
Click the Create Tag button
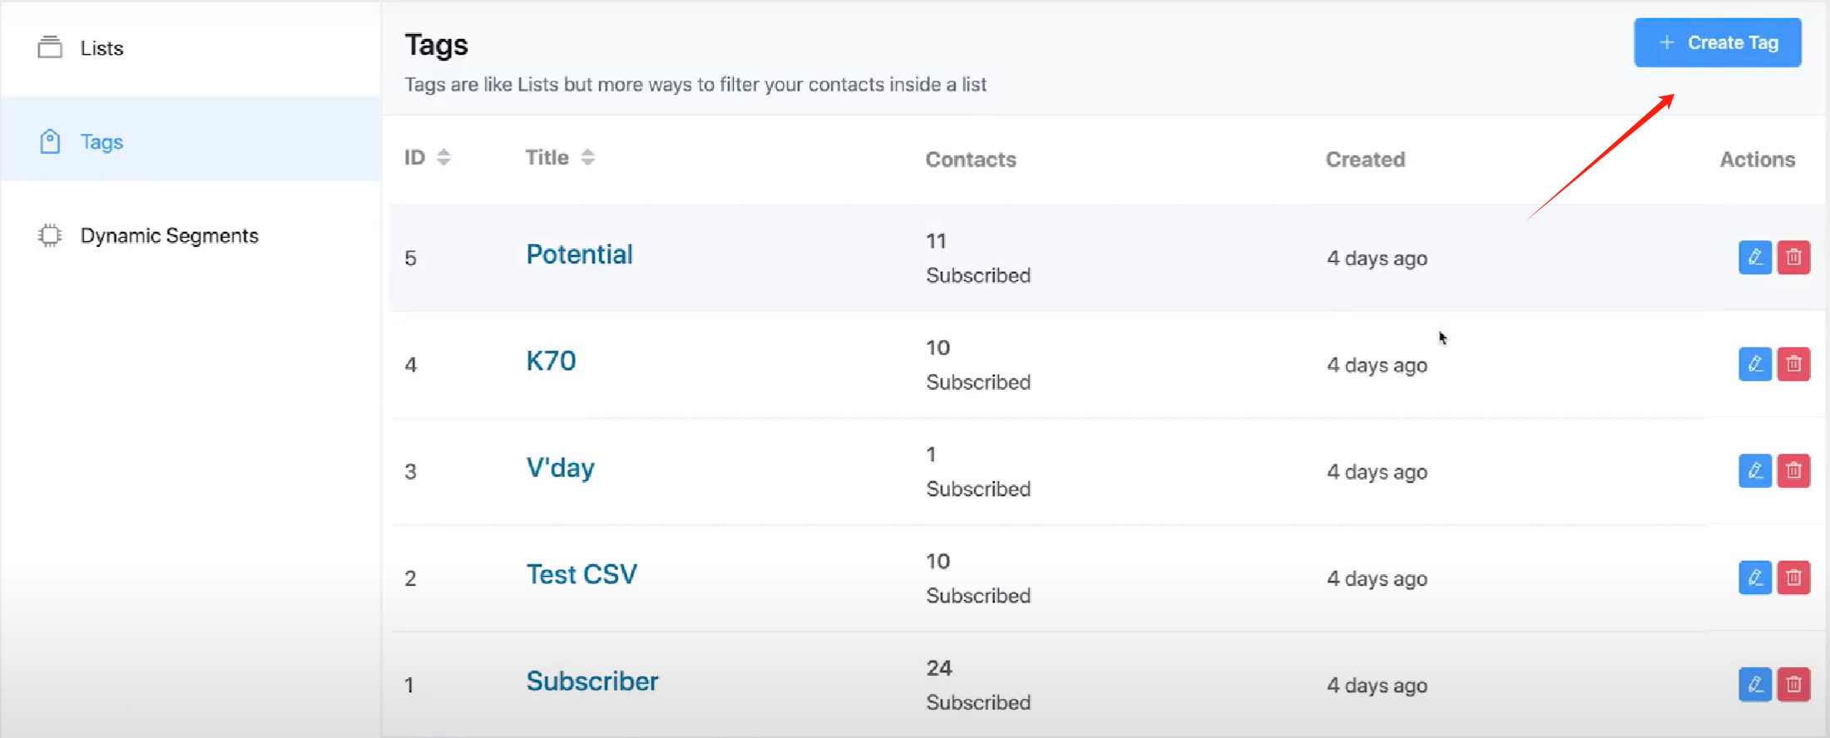1717,42
